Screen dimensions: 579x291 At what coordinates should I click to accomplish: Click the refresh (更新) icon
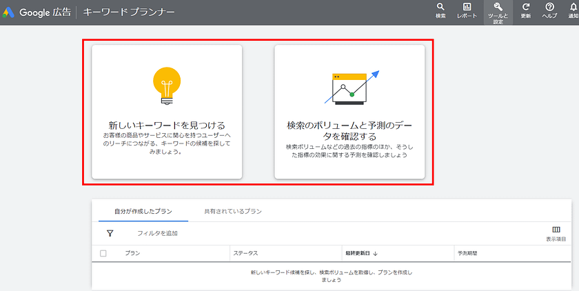(526, 8)
